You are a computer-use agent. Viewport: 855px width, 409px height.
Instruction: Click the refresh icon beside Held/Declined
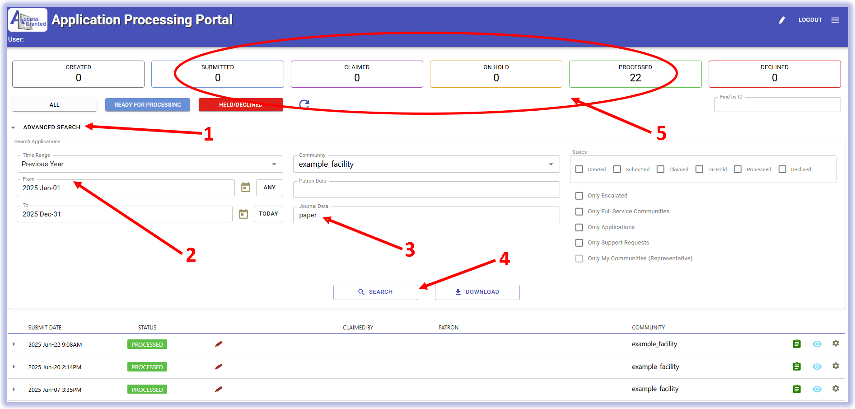[x=304, y=104]
